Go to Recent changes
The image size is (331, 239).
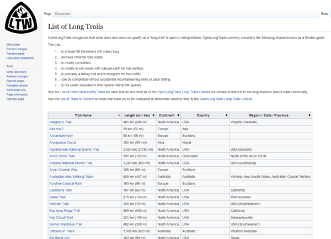coord(17,49)
